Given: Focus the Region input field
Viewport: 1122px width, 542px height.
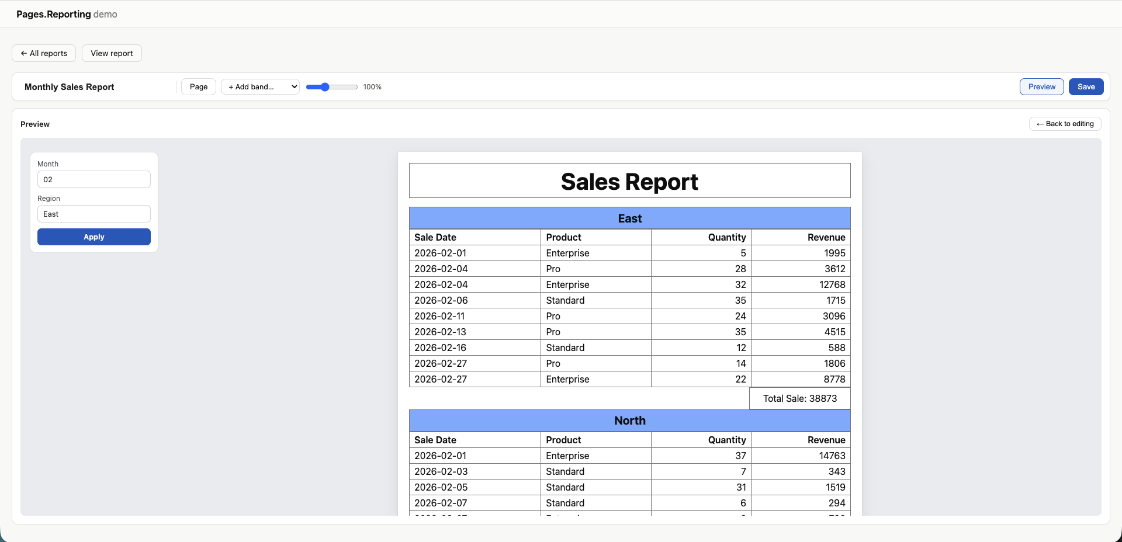Looking at the screenshot, I should coord(94,214).
